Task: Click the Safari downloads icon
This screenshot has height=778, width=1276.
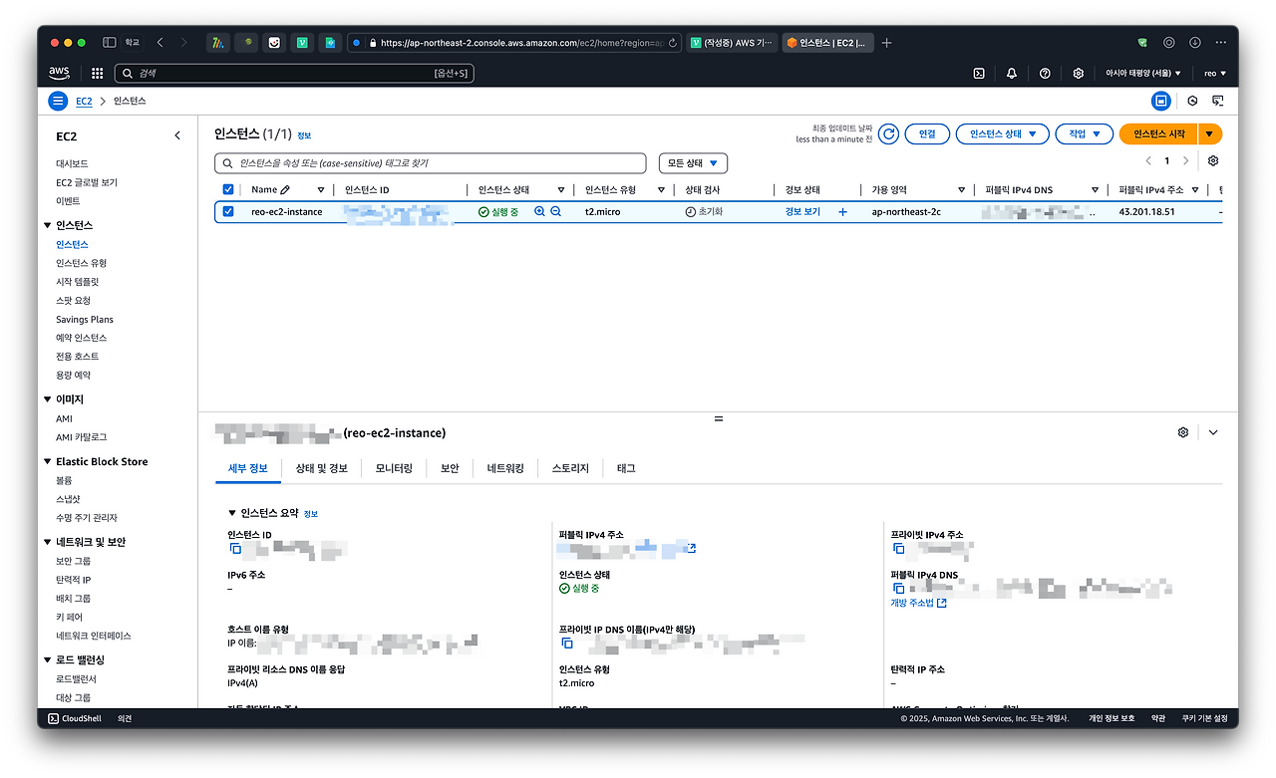Action: click(1194, 43)
